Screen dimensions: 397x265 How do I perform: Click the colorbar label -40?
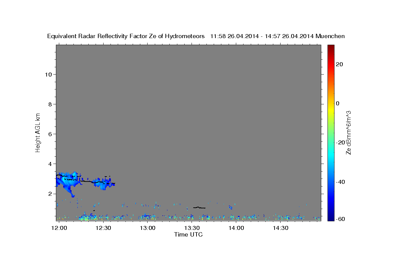341,182
